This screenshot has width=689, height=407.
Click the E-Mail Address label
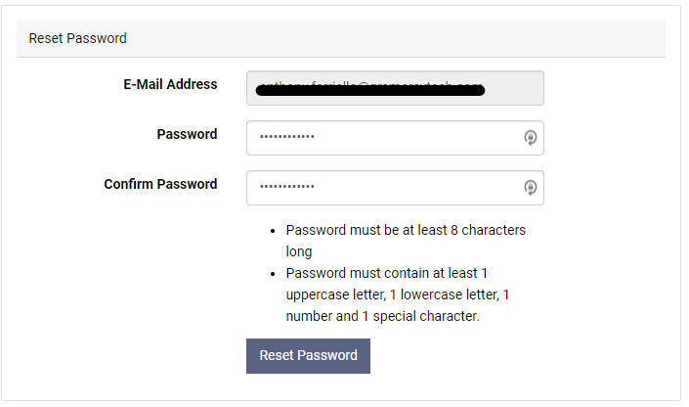pos(170,84)
